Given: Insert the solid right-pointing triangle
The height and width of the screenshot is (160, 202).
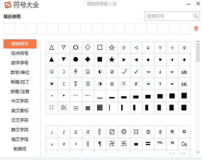Looking at the screenshot, I should coord(124,59).
